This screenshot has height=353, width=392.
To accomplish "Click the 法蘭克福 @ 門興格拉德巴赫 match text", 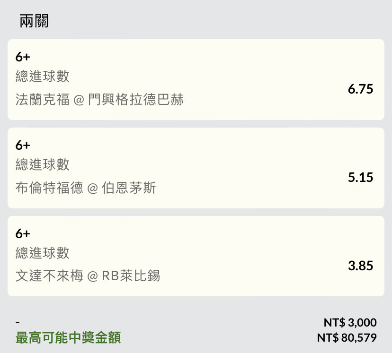I will click(x=99, y=99).
